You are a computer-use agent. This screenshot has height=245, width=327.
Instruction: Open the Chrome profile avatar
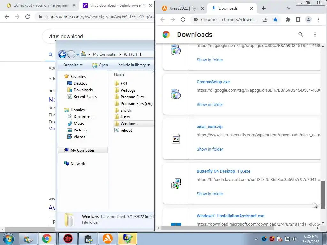point(308,19)
